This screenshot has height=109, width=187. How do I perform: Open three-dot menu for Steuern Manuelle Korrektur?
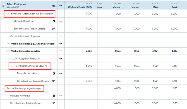pyautogui.click(x=61, y=73)
